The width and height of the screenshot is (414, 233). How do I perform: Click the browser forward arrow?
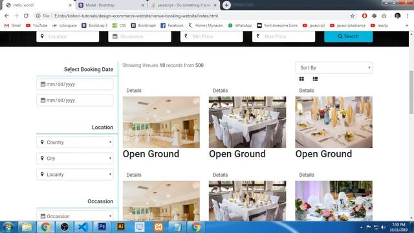[16, 16]
